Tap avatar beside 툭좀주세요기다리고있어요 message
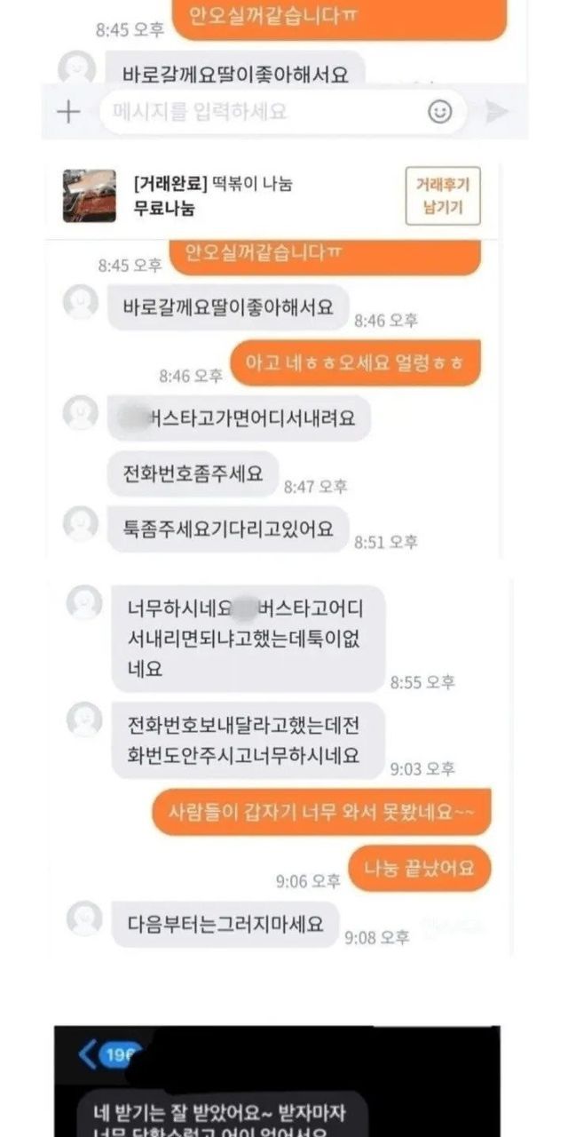The image size is (568, 1137). (x=82, y=523)
